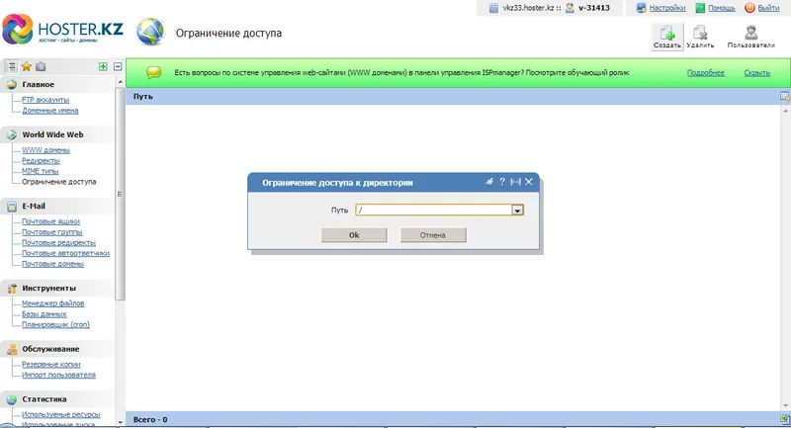This screenshot has width=791, height=428.
Task: Open dialog help question mark icon
Action: tap(502, 182)
